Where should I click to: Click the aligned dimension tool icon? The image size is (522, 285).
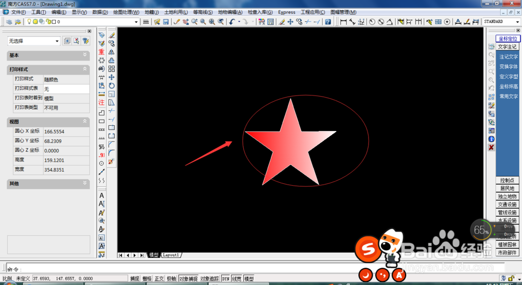pyautogui.click(x=352, y=21)
